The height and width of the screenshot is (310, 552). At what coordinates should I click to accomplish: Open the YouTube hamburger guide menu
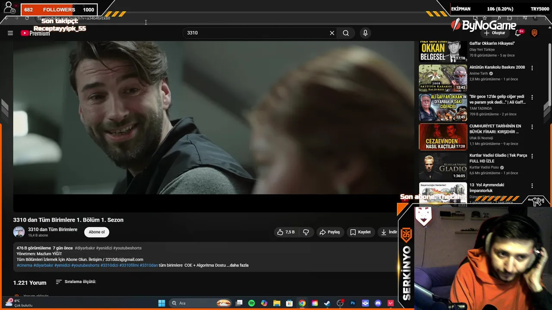tap(10, 33)
